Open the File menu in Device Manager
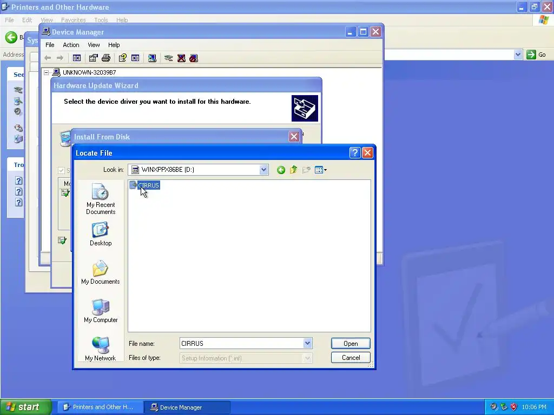 (x=50, y=45)
